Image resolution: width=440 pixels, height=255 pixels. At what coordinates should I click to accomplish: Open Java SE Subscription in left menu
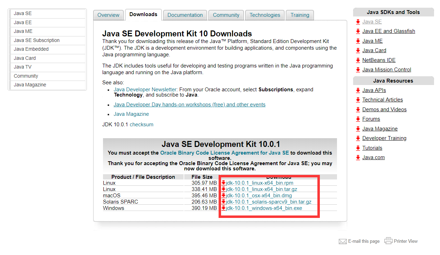(48, 41)
